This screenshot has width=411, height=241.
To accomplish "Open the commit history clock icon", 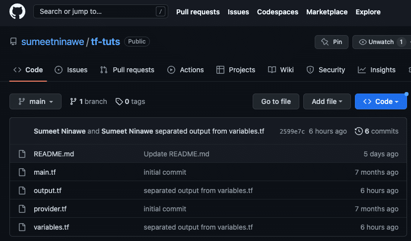I will [358, 131].
